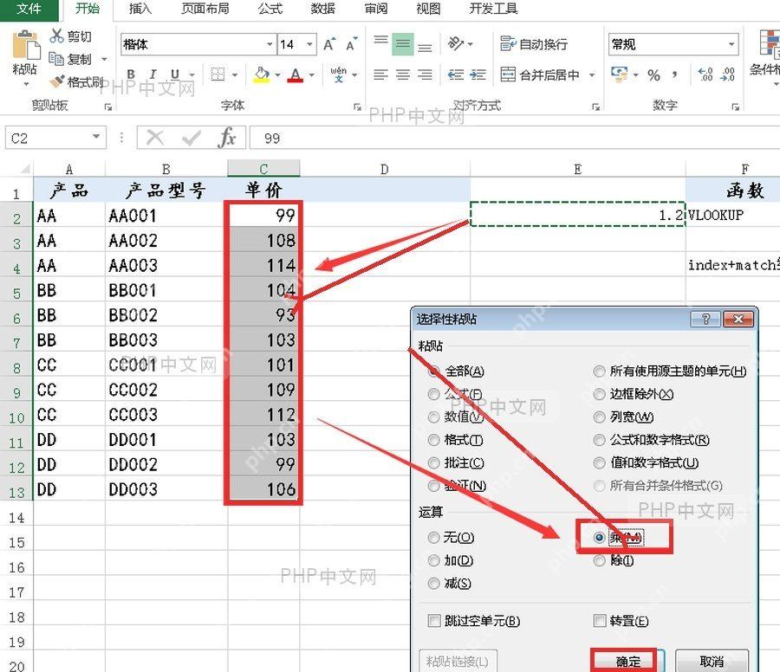780x672 pixels.
Task: Select operation 无(O)
Action: [x=452, y=537]
